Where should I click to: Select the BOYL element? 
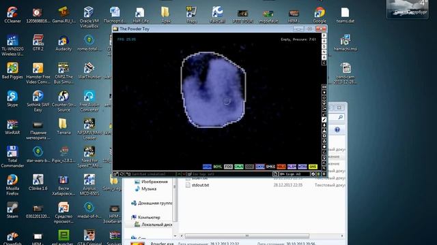click(218, 166)
